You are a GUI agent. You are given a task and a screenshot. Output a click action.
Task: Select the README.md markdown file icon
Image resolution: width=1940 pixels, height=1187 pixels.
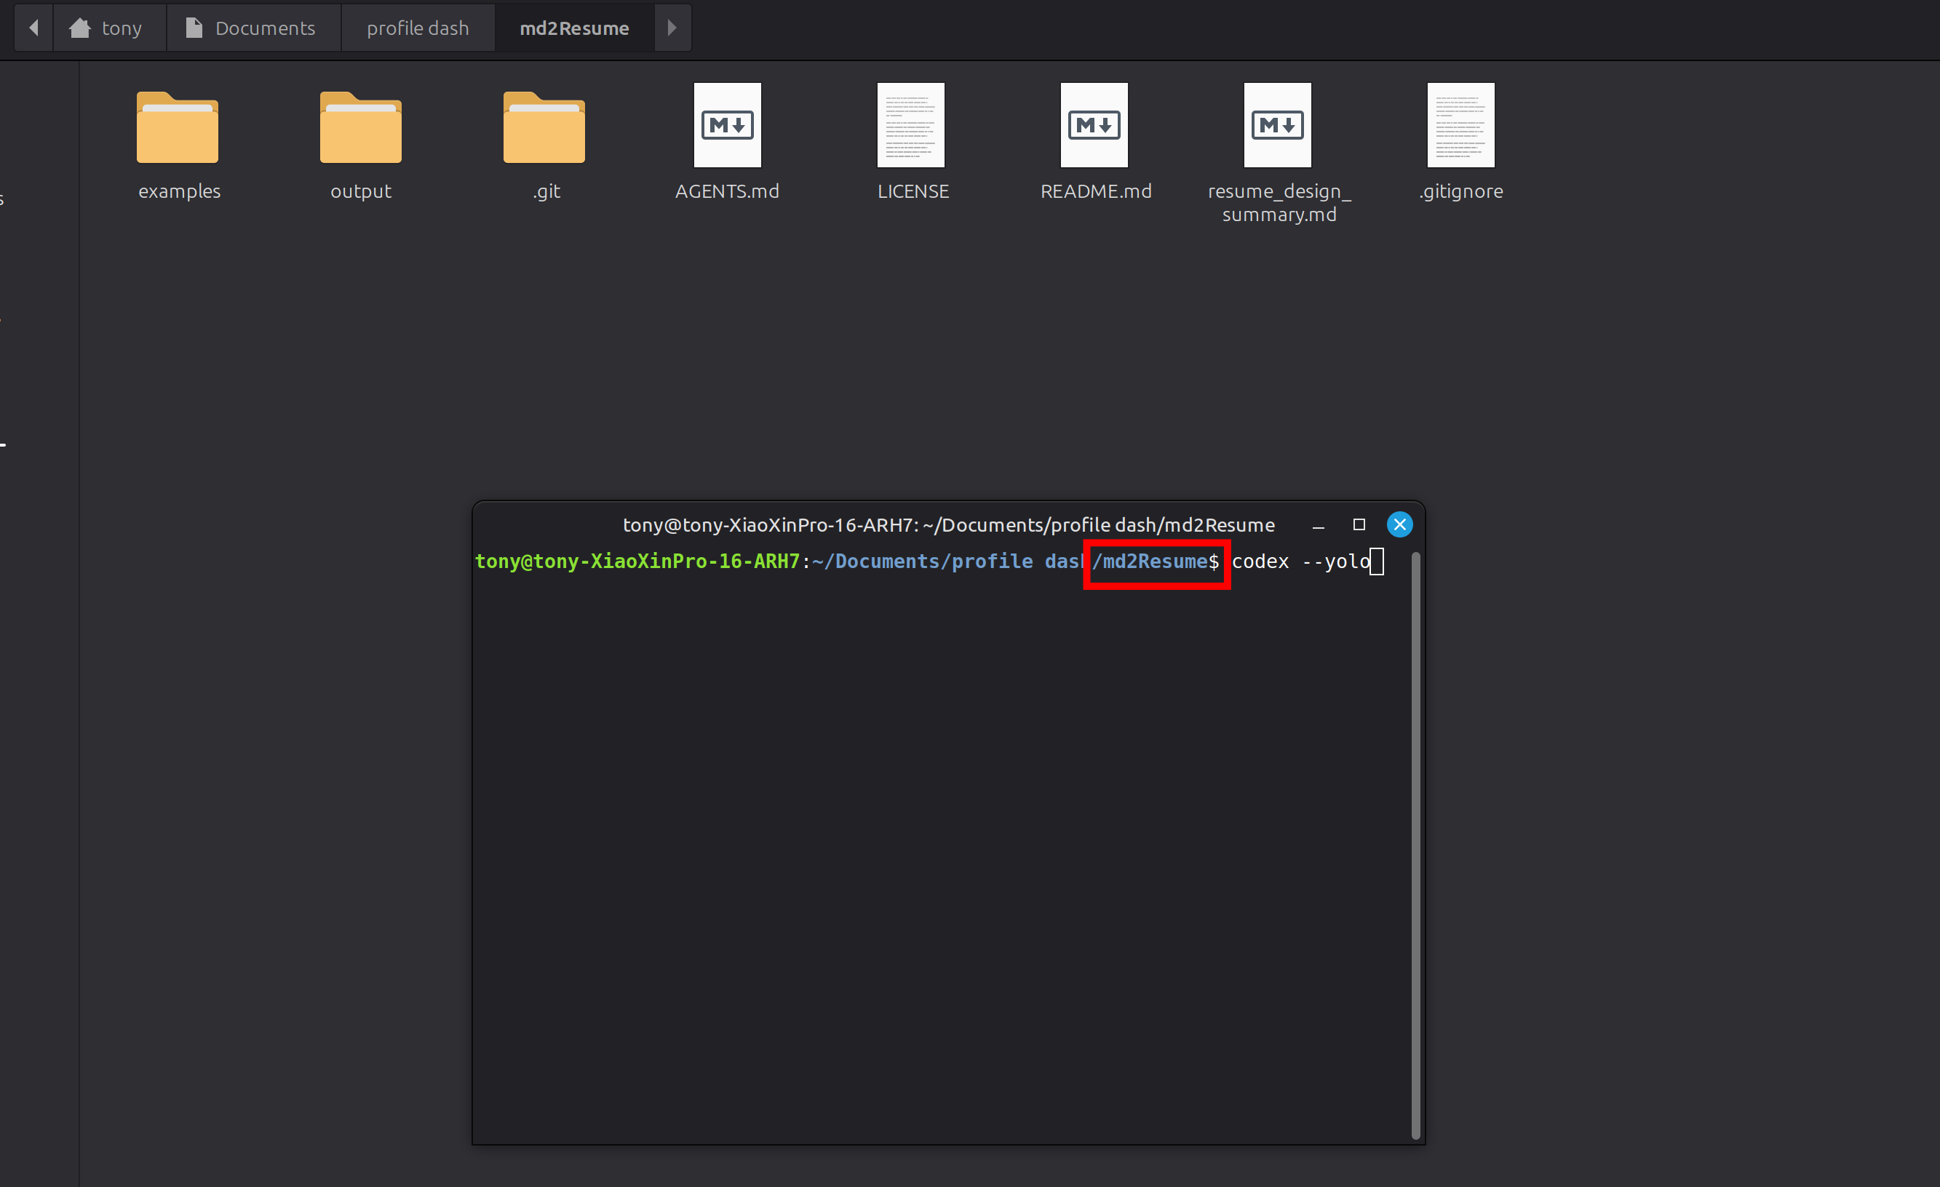(1094, 125)
